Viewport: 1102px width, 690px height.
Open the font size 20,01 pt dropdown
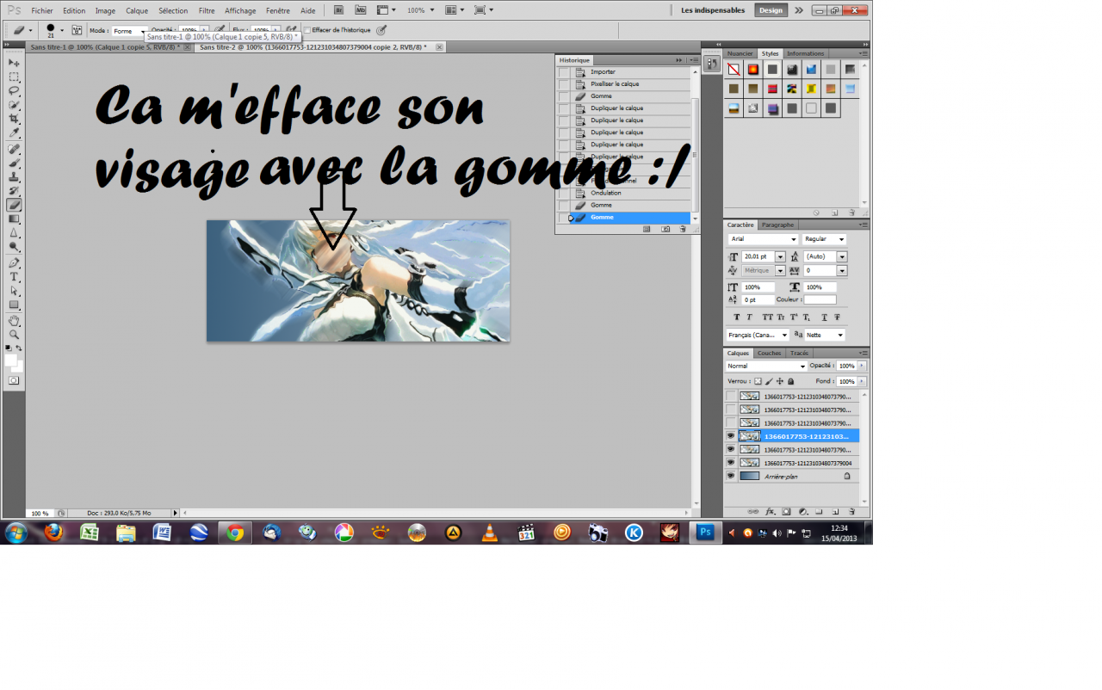coord(780,256)
